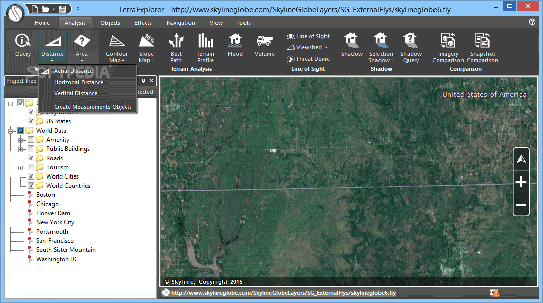543x303 pixels.
Task: Open the View tab
Action: pyautogui.click(x=216, y=23)
